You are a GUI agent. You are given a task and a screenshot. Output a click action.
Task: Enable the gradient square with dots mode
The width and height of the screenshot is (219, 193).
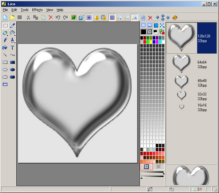point(150,25)
